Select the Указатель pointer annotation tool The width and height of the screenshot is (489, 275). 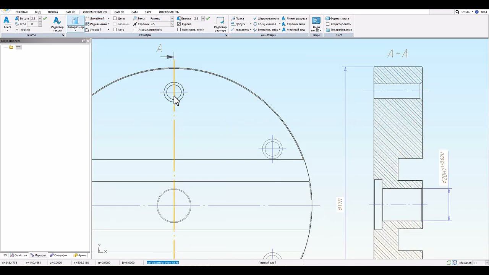(240, 29)
